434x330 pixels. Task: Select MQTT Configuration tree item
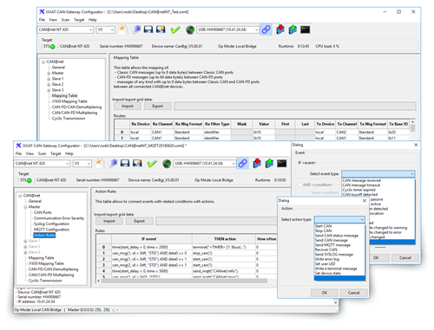click(51, 230)
